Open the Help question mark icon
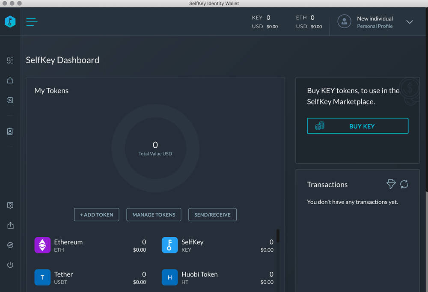 pyautogui.click(x=10, y=205)
